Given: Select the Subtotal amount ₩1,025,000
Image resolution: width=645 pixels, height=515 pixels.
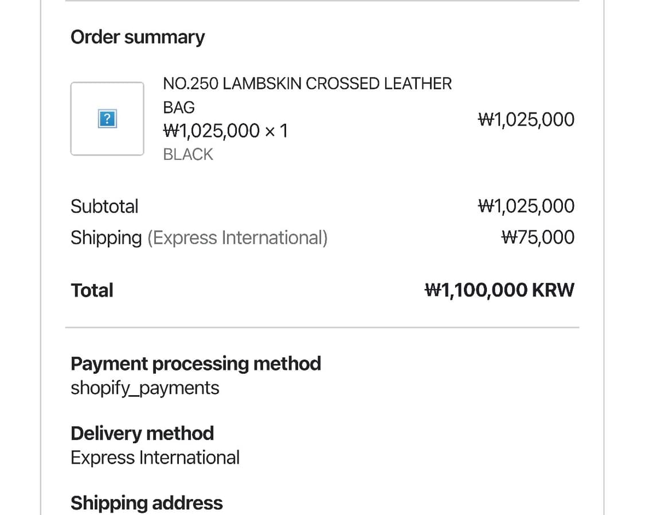Looking at the screenshot, I should coord(526,206).
